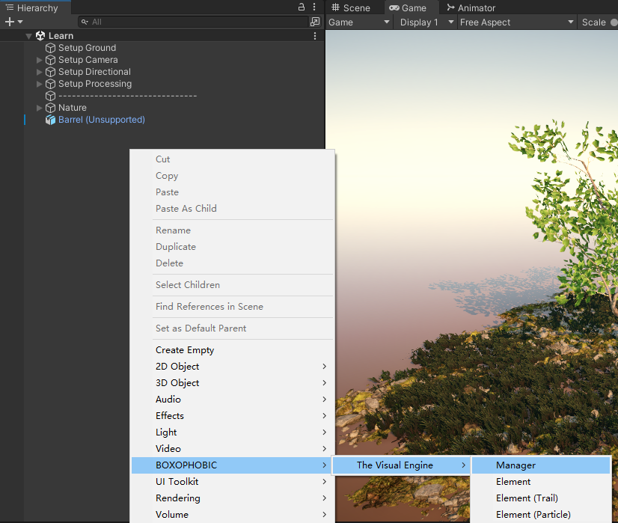The image size is (618, 523).
Task: Expand the Setup Camera foldout arrow
Action: point(39,61)
